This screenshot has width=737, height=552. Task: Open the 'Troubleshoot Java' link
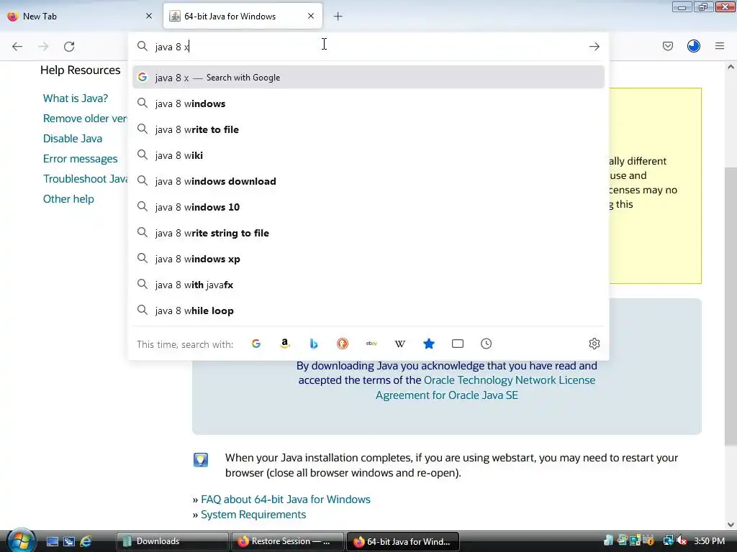point(85,179)
